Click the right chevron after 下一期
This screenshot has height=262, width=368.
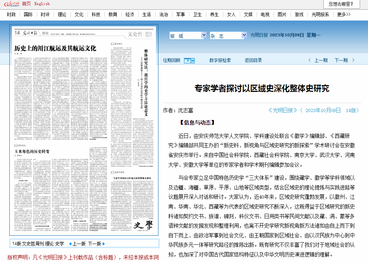[x=353, y=60]
